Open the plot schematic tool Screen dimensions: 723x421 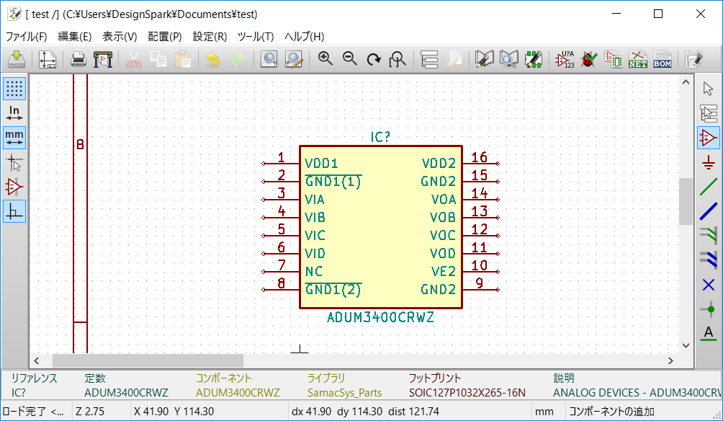point(103,59)
